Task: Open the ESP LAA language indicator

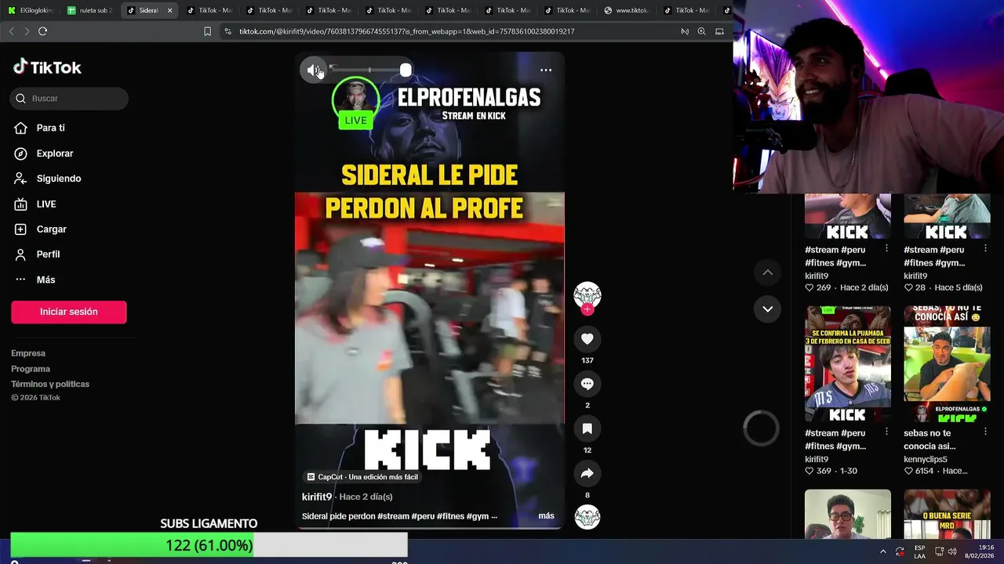Action: [x=919, y=551]
